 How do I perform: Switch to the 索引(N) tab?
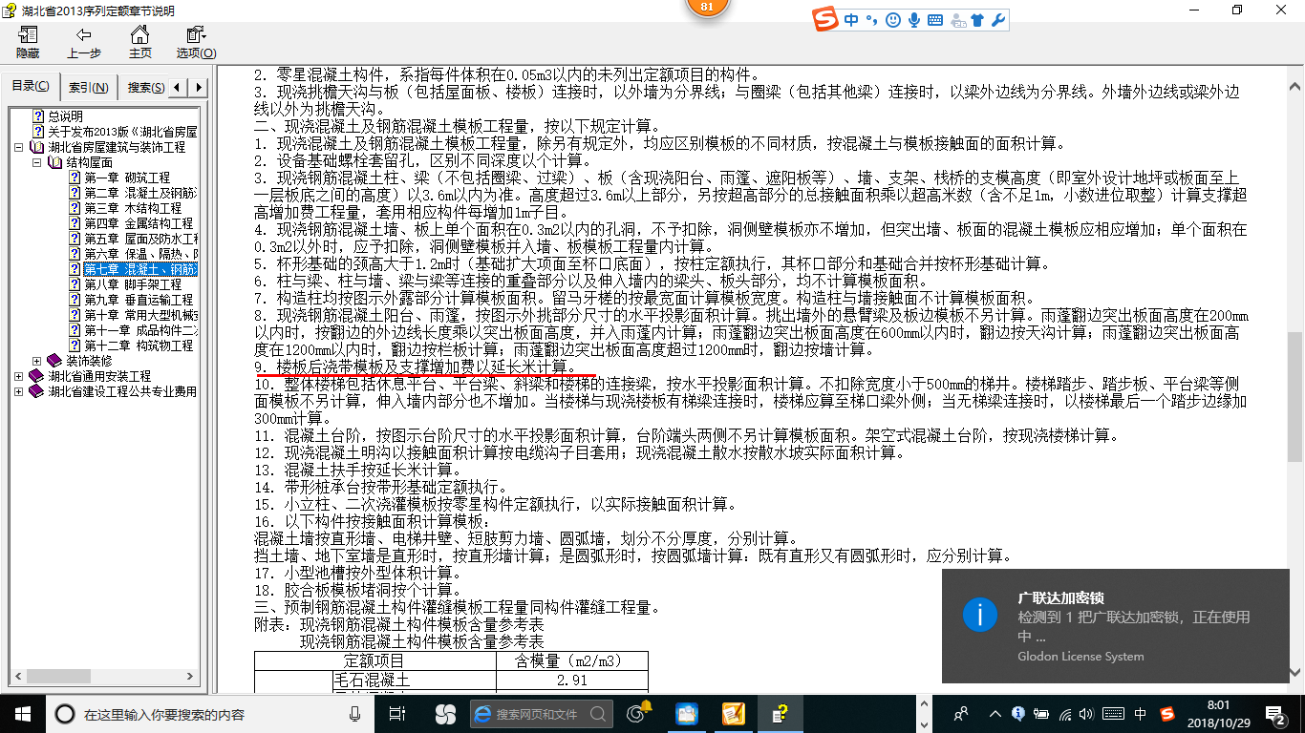(x=88, y=88)
